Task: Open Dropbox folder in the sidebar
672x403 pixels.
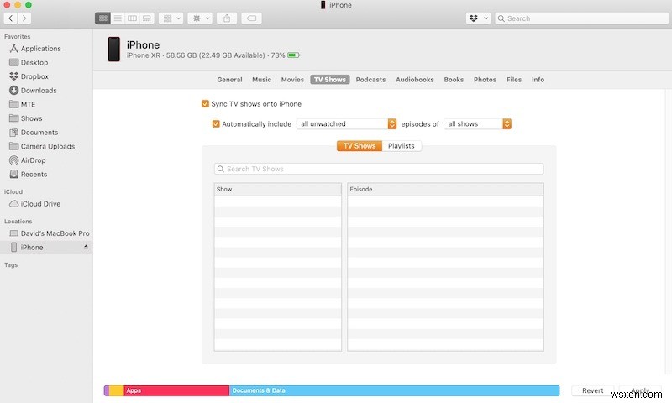Action: tap(34, 76)
